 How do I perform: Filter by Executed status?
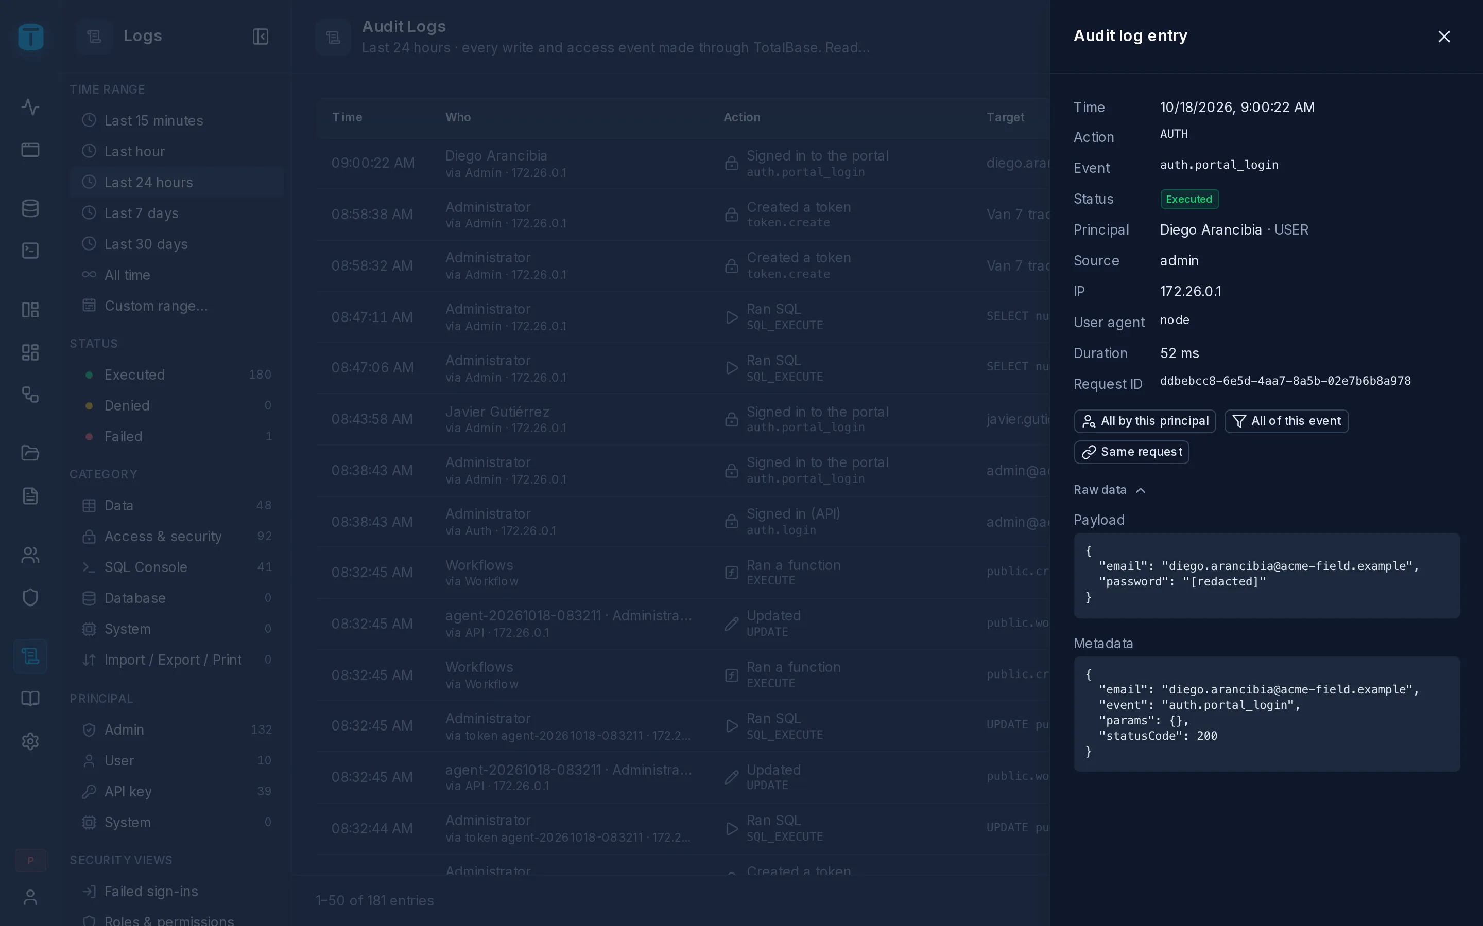[177, 375]
